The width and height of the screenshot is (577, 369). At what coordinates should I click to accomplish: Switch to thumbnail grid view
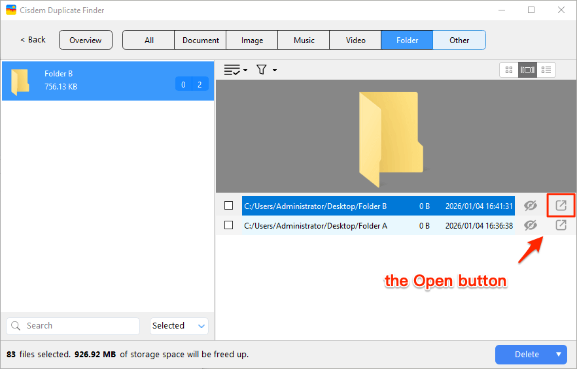click(509, 70)
